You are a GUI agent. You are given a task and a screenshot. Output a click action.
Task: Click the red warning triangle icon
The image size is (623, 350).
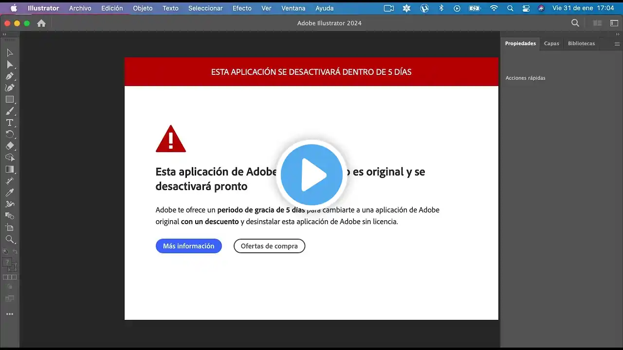click(171, 139)
